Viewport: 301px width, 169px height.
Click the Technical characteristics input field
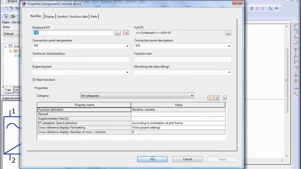tap(81, 59)
